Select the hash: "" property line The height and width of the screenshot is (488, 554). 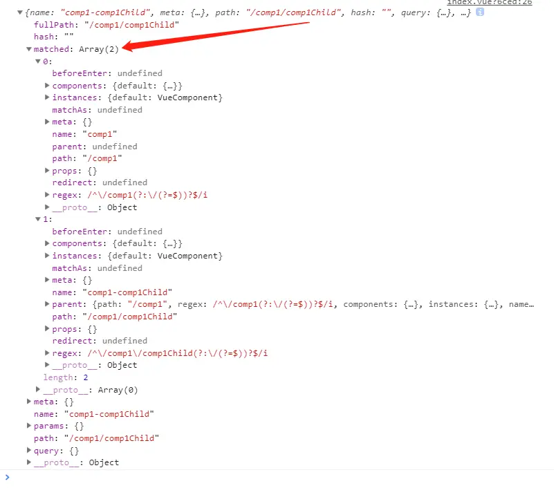point(54,37)
